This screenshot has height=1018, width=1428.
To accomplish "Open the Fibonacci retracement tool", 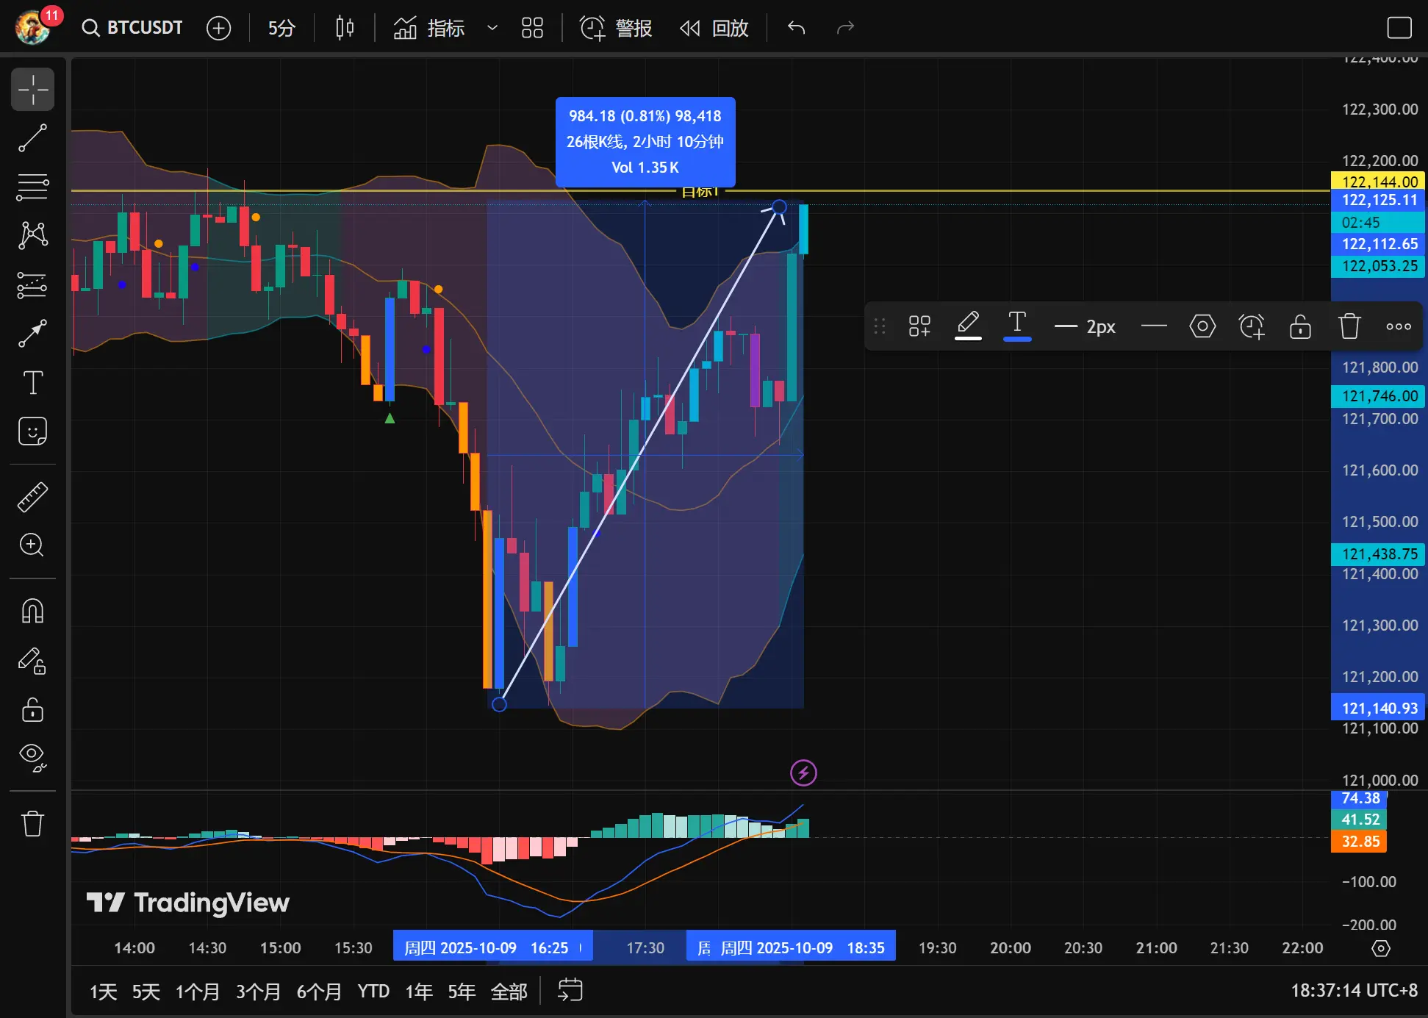I will pyautogui.click(x=32, y=187).
